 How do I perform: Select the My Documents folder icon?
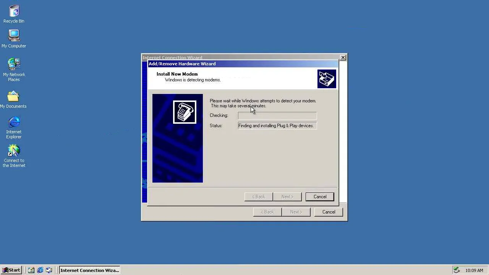(13, 100)
